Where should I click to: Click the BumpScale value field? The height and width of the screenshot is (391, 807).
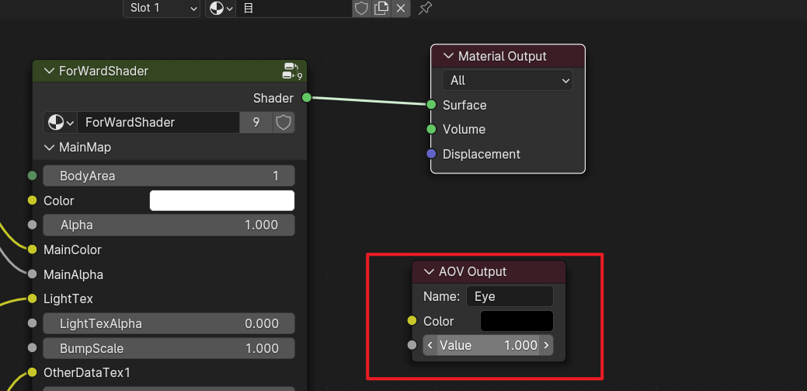tap(169, 348)
